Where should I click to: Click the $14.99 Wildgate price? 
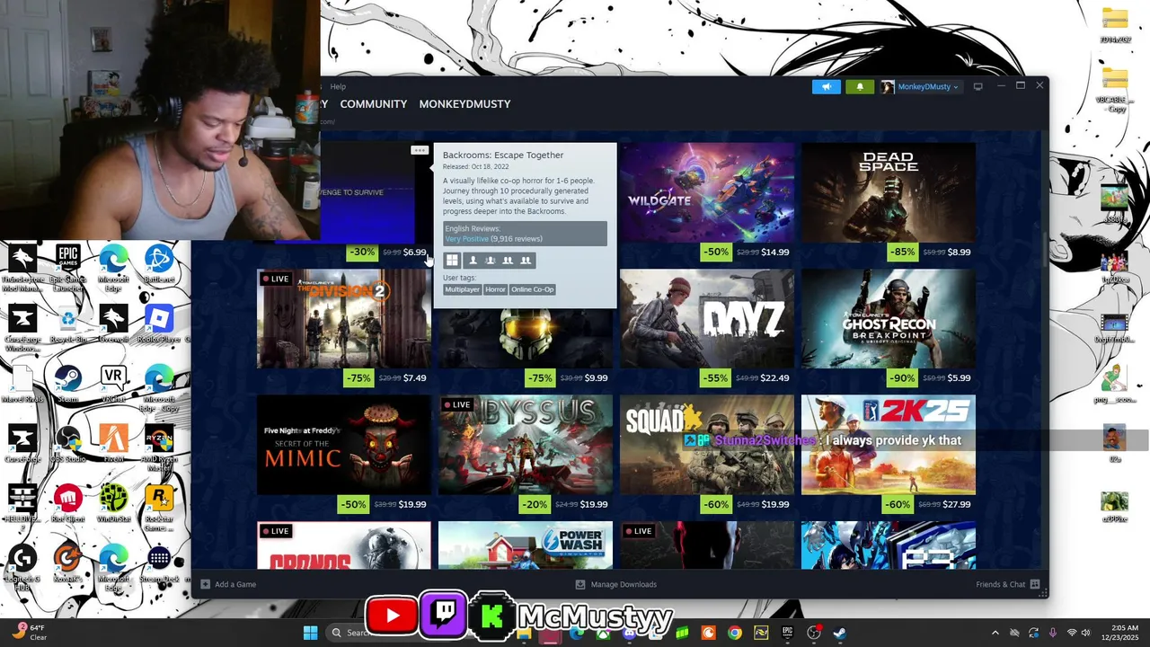coord(775,253)
